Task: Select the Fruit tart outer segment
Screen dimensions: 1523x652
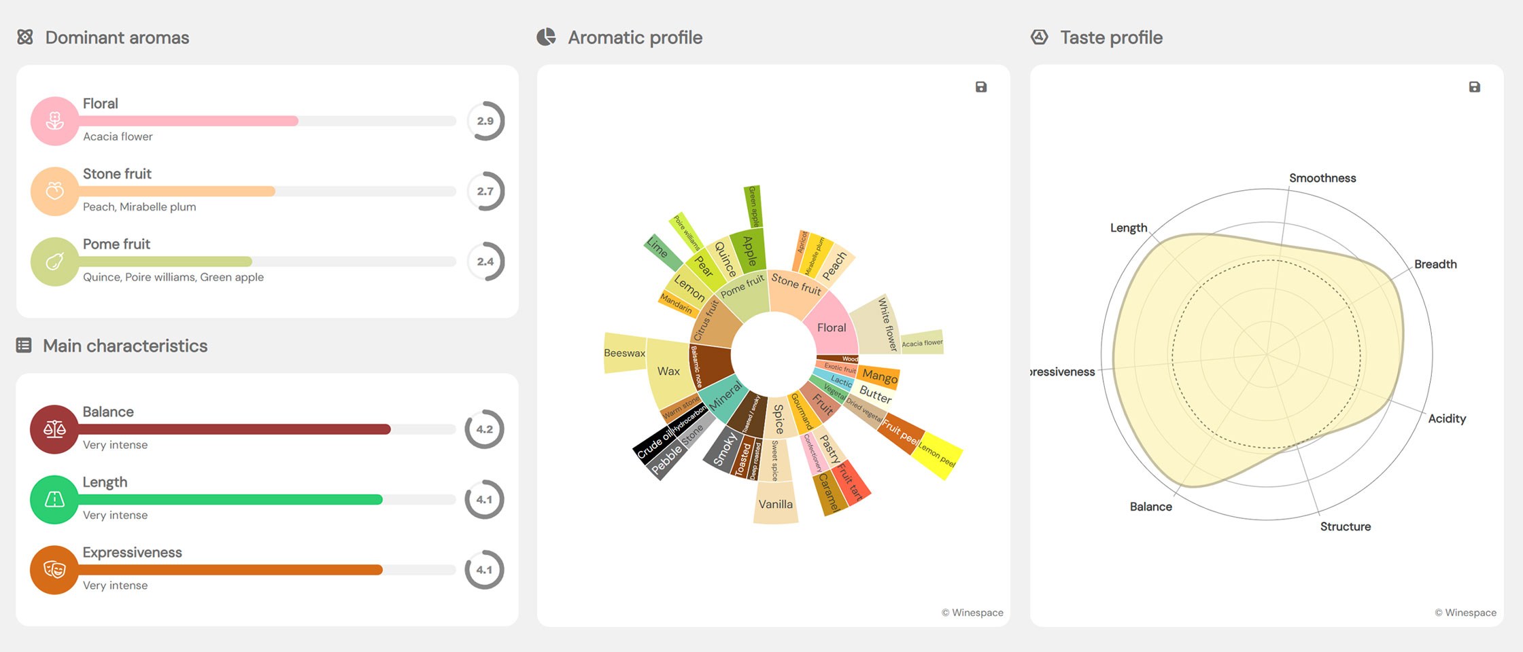Action: coord(851,483)
